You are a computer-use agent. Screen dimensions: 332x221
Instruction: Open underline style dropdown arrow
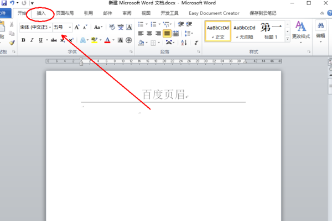47,40
